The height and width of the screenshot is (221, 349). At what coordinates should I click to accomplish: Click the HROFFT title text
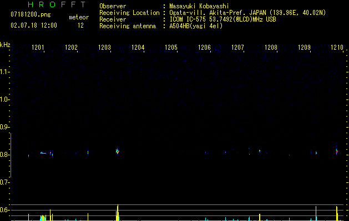click(57, 4)
